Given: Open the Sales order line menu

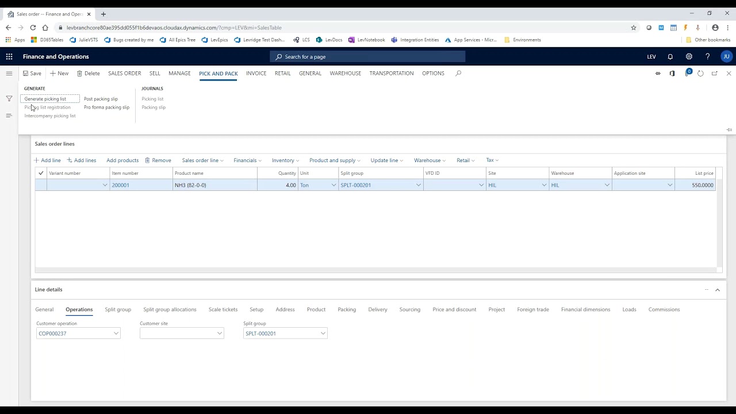Looking at the screenshot, I should coord(202,160).
